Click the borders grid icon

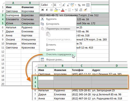[69, 10]
